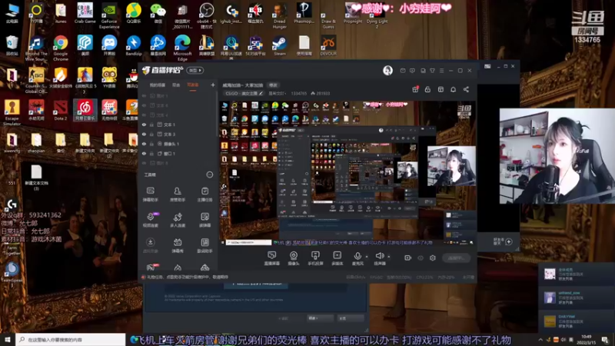The width and height of the screenshot is (615, 346).
Task: Open the Steam desktop shortcut
Action: 280,45
